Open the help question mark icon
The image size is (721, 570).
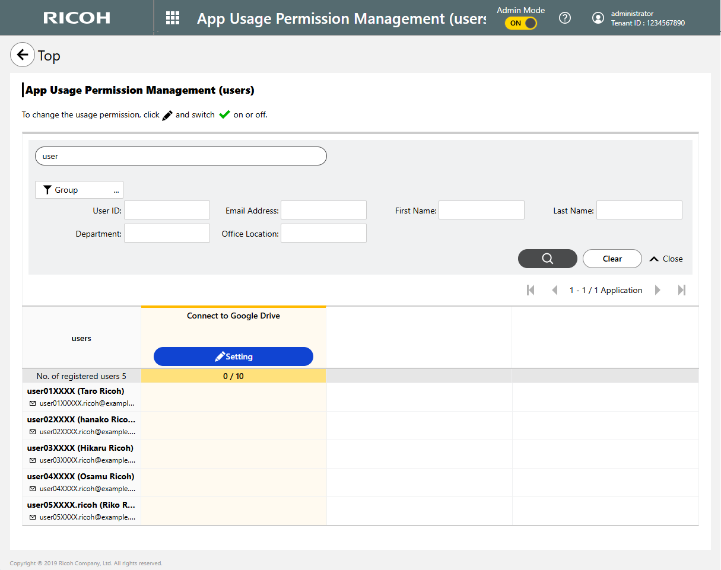tap(565, 18)
